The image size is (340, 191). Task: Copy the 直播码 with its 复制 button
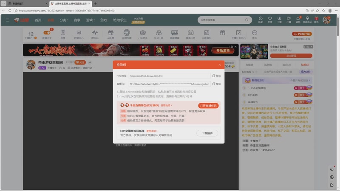(216, 84)
